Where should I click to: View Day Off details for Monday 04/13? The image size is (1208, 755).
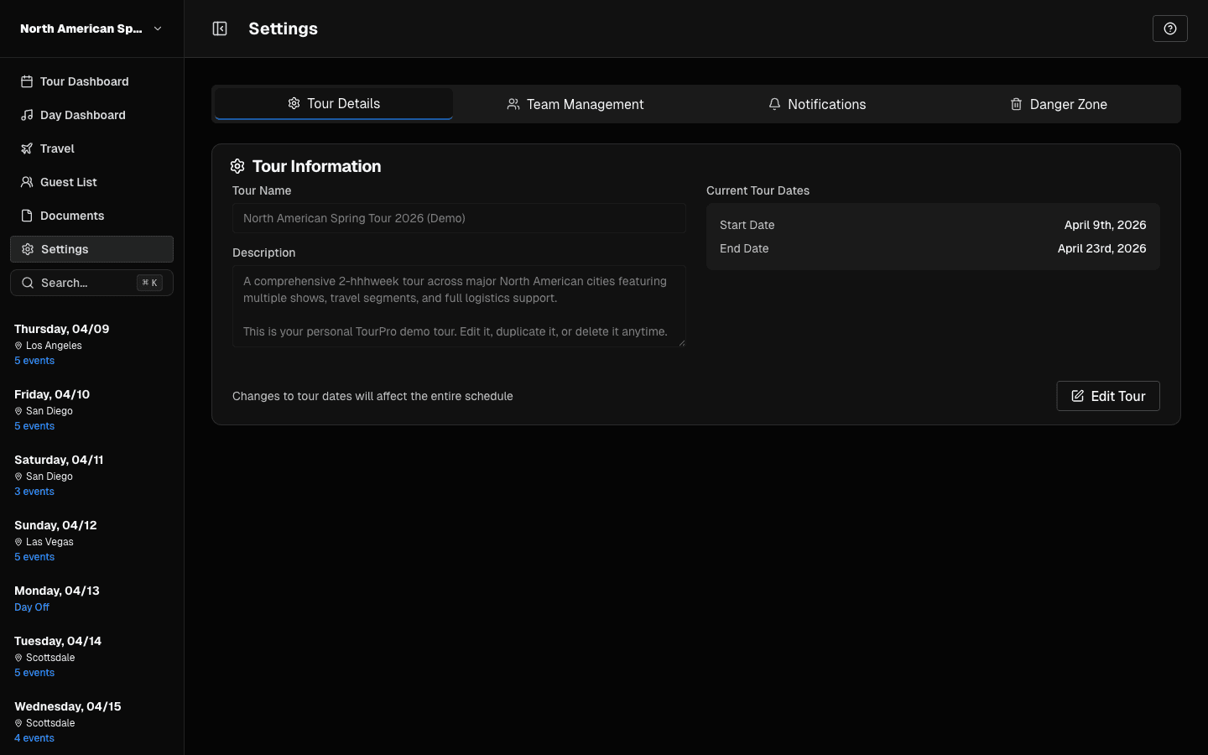tap(31, 607)
